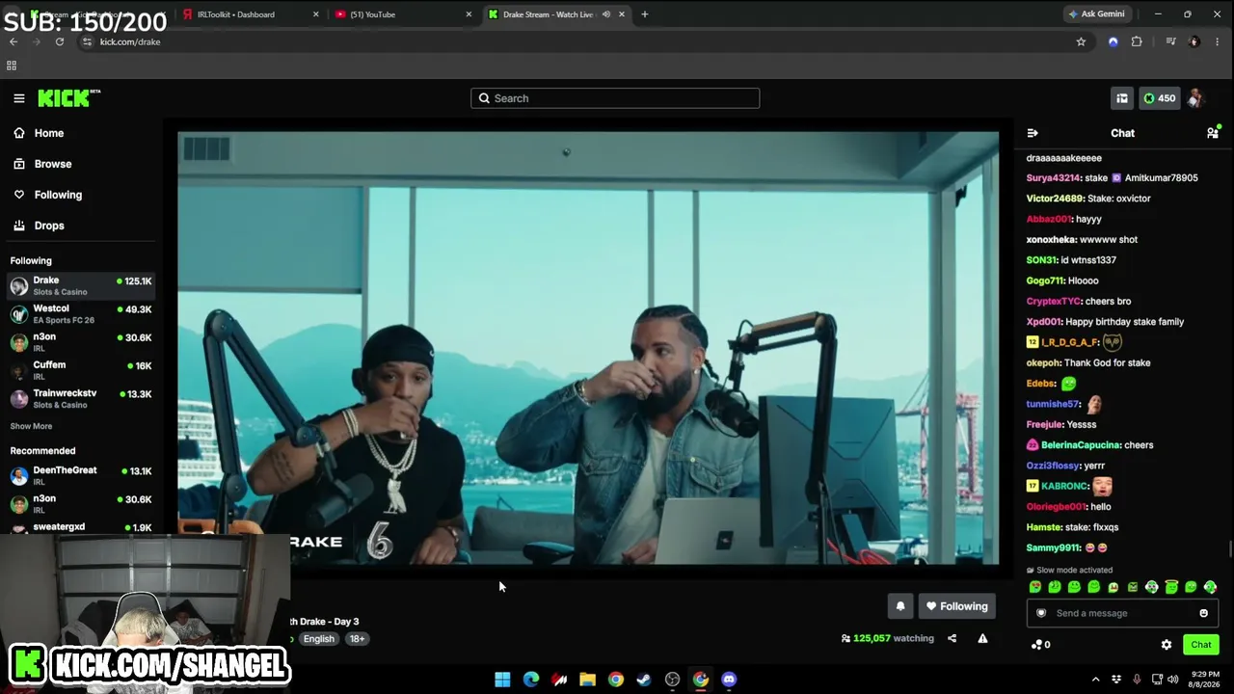This screenshot has height=694, width=1234.
Task: Open the Windows Start menu
Action: 502,680
